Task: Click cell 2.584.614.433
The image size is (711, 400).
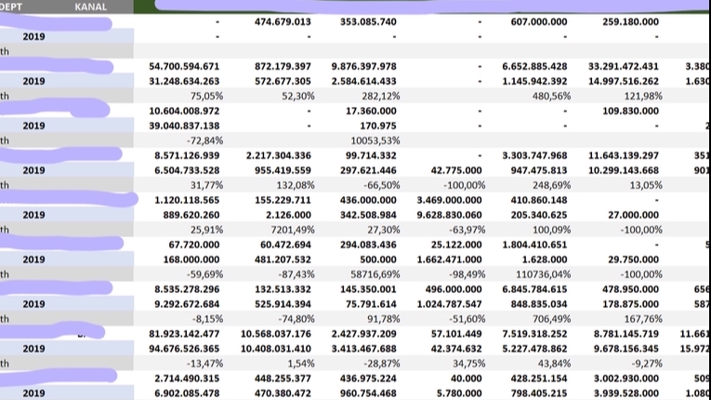Action: [363, 81]
